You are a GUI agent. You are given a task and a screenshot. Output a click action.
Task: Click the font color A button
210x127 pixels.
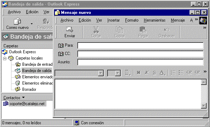(x=162, y=73)
